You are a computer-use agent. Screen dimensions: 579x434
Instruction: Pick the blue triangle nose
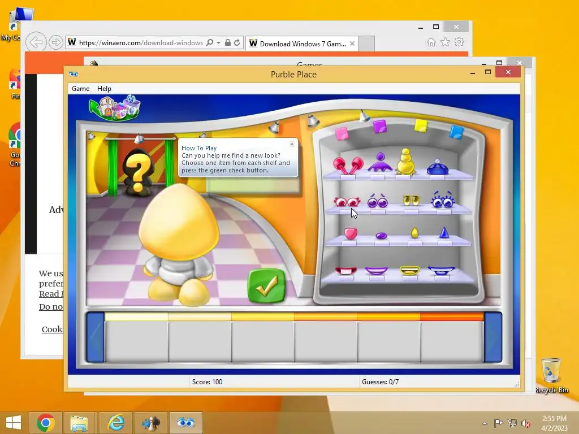(x=444, y=232)
